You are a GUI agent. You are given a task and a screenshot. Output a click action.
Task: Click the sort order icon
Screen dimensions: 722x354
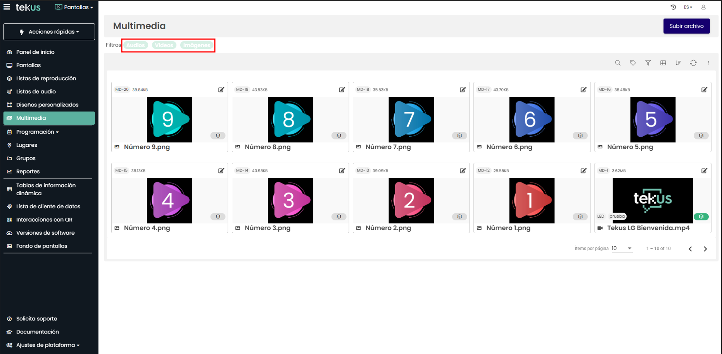tap(678, 63)
